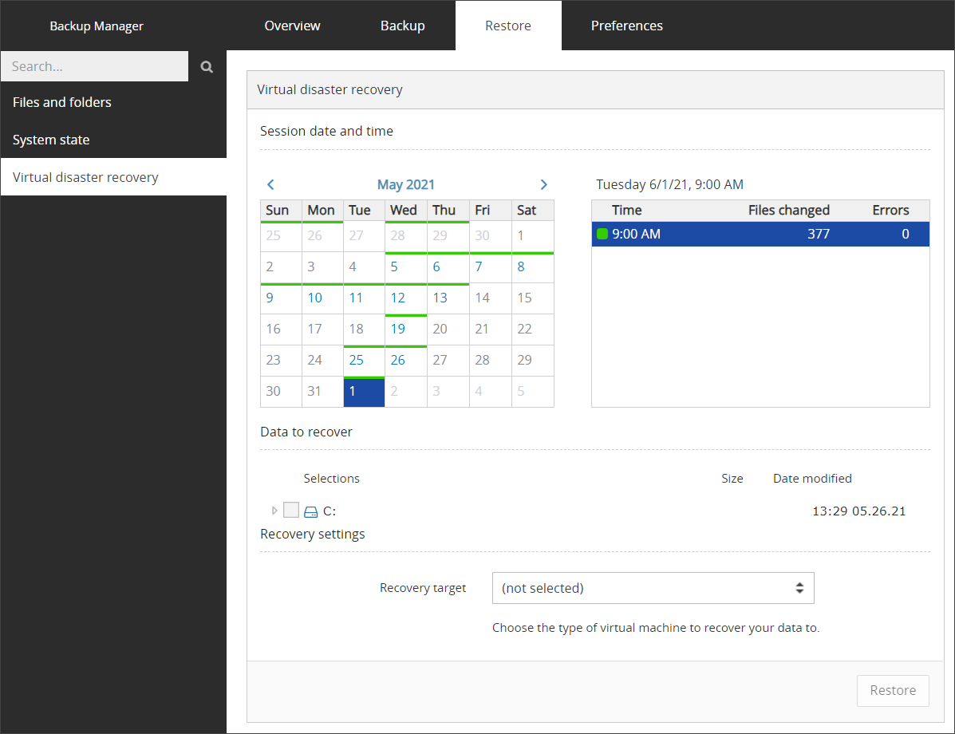The width and height of the screenshot is (955, 734).
Task: Open the Preferences tab
Action: 626,26
